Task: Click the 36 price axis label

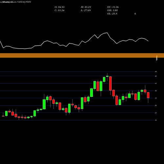Action: coord(156,91)
